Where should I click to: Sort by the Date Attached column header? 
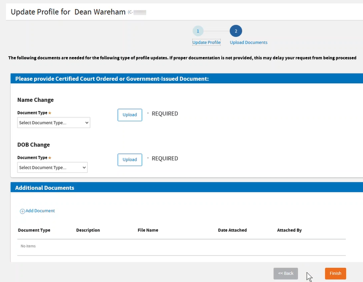click(232, 230)
